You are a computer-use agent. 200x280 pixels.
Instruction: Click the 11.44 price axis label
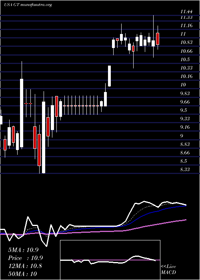(x=186, y=12)
